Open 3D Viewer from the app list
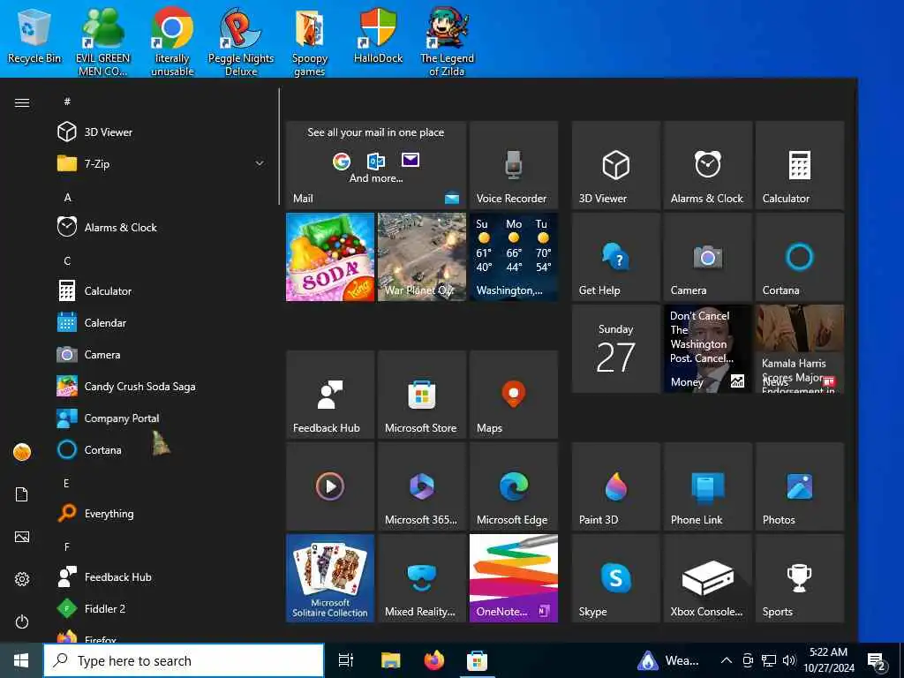This screenshot has height=678, width=904. pyautogui.click(x=161, y=132)
